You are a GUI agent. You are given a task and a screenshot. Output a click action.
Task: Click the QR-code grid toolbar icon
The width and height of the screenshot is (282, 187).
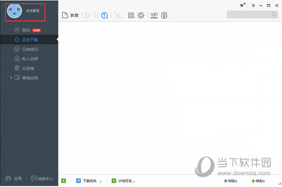[131, 16]
